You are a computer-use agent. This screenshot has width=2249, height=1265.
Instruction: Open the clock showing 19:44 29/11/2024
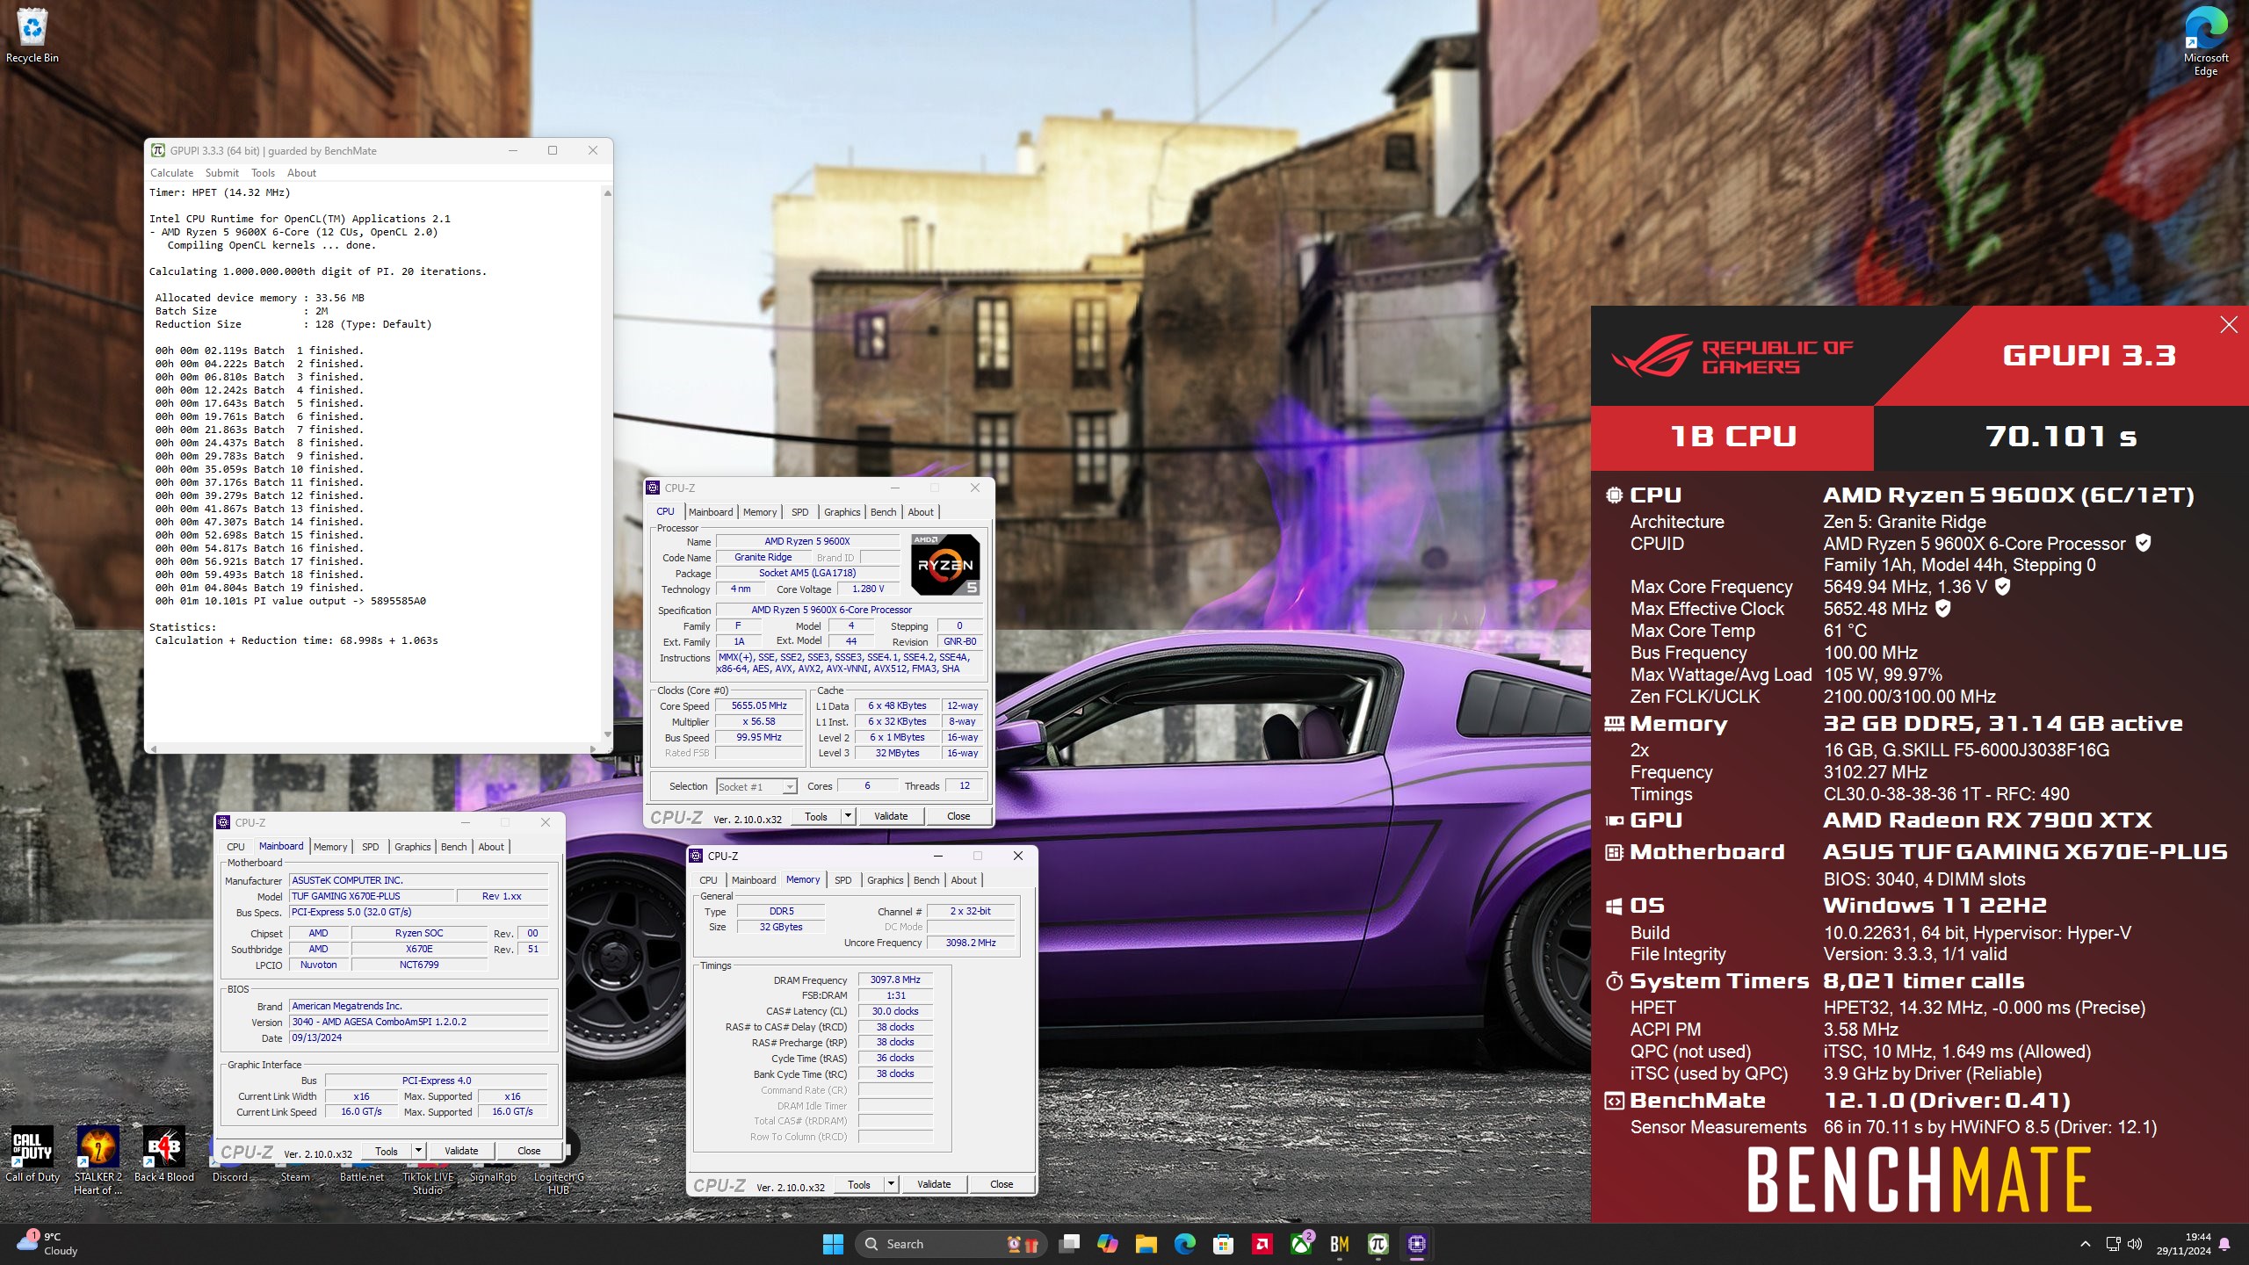coord(2184,1244)
